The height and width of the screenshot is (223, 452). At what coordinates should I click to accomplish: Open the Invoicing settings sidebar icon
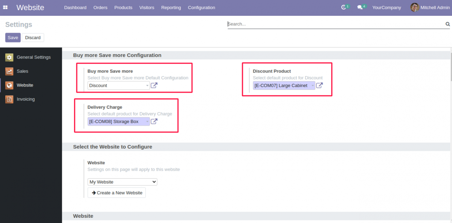pos(9,99)
